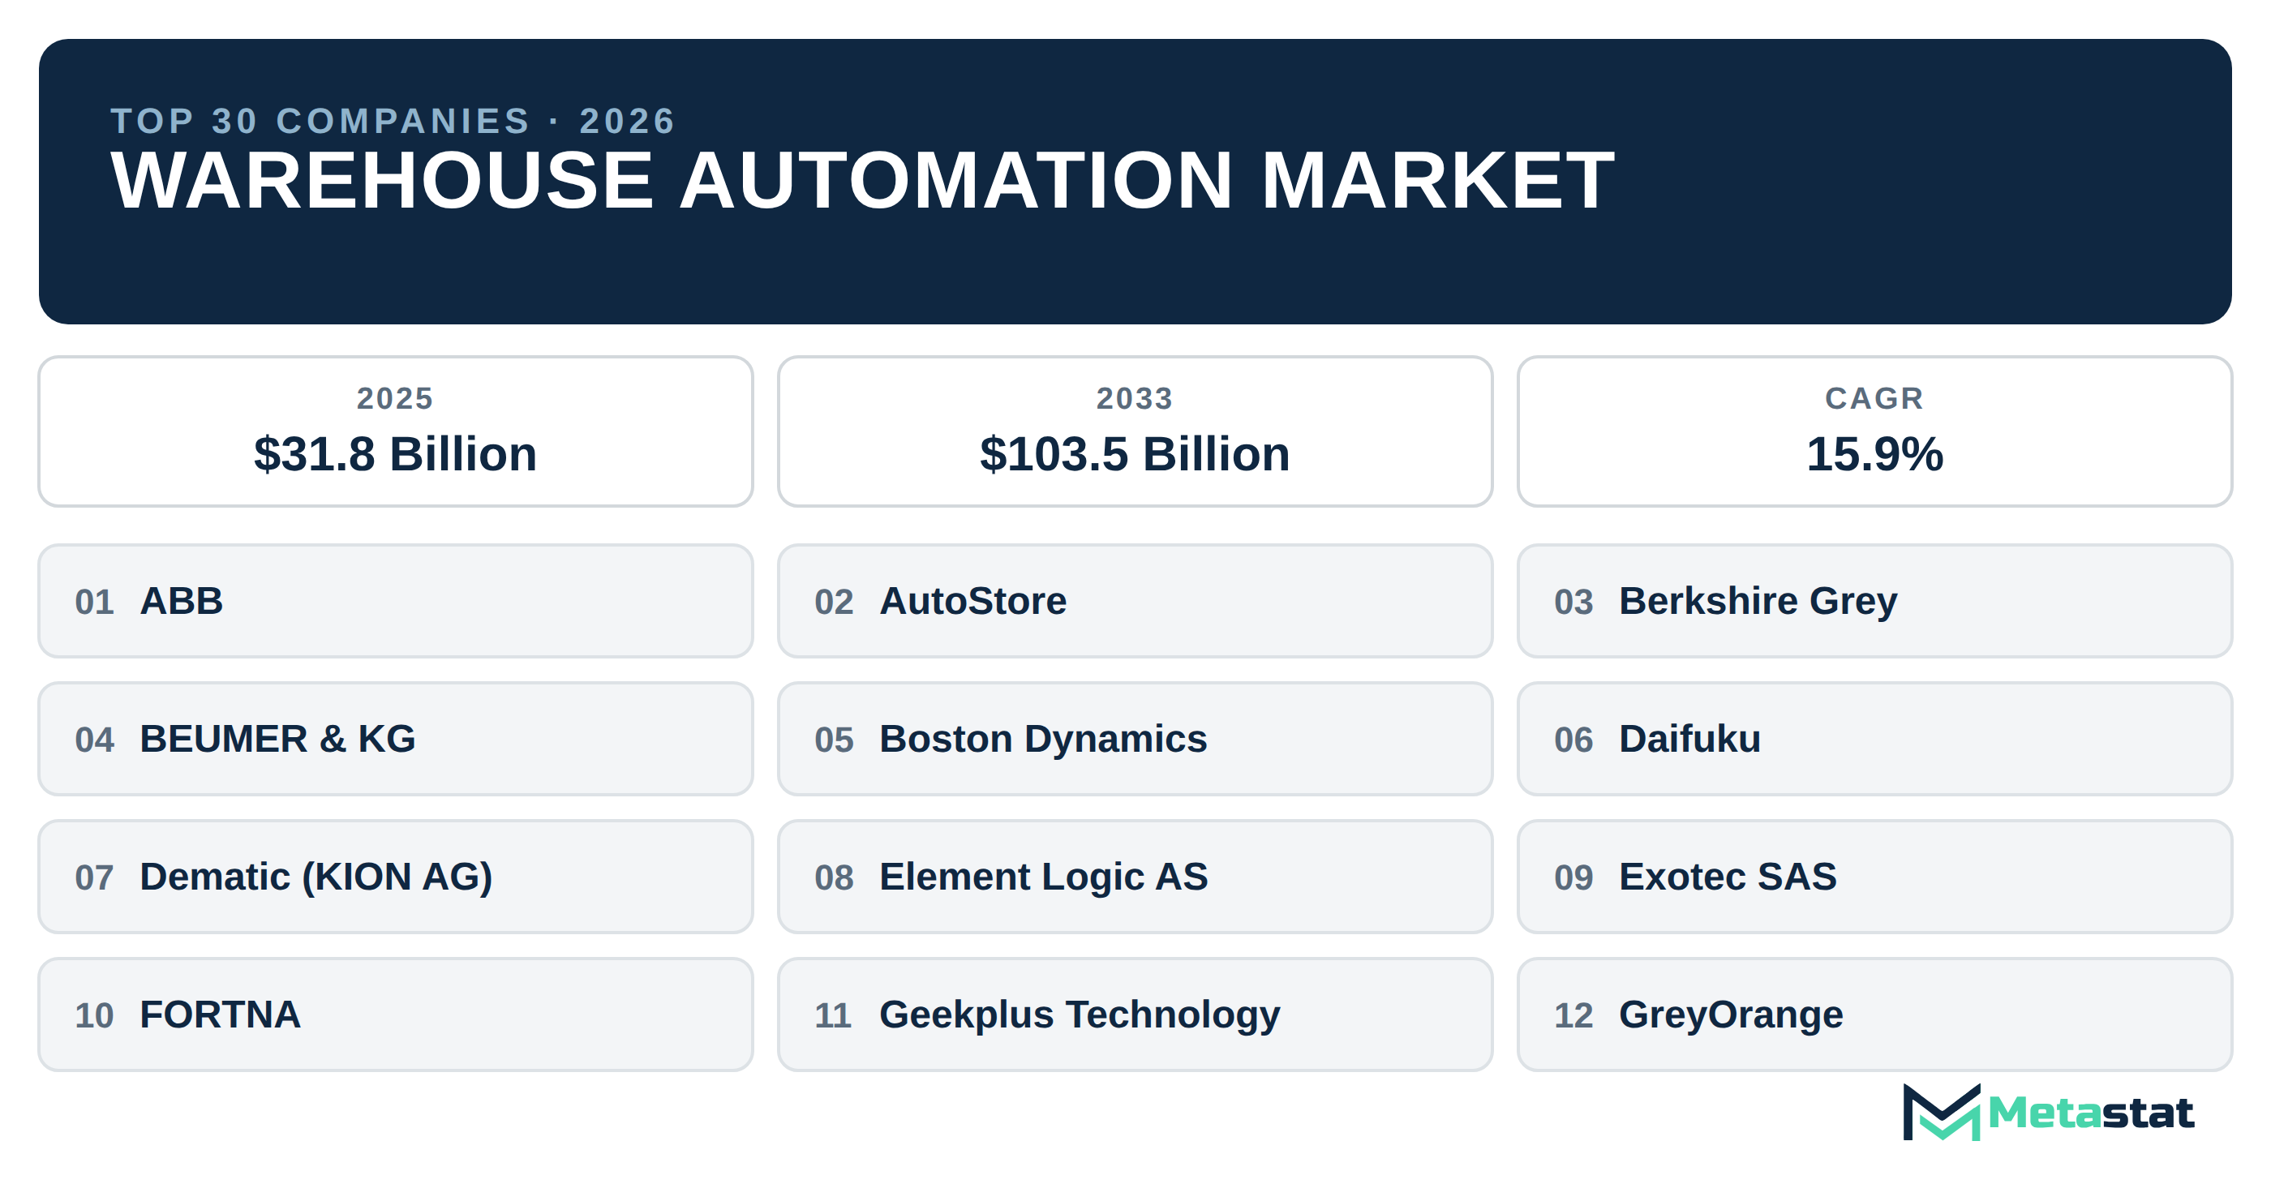Select the 03 Berkshire Grey card
Screen dimensions: 2271x1184
point(1874,600)
